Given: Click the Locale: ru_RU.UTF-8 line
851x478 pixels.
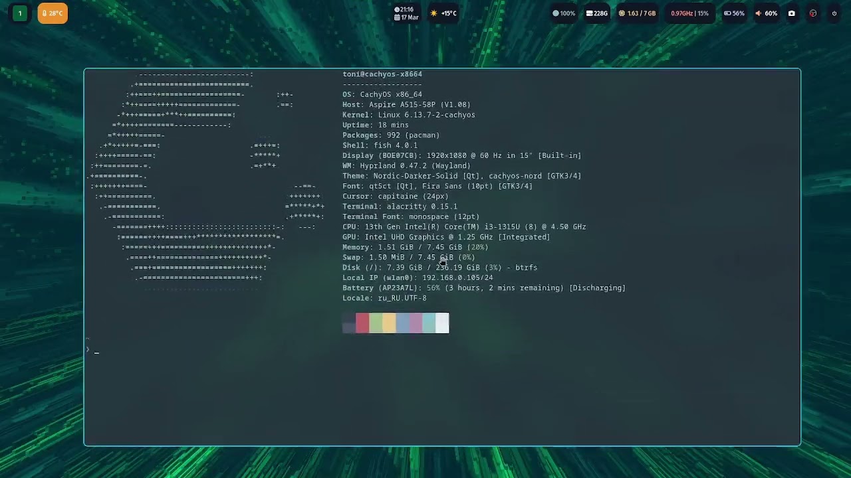Looking at the screenshot, I should pos(384,298).
